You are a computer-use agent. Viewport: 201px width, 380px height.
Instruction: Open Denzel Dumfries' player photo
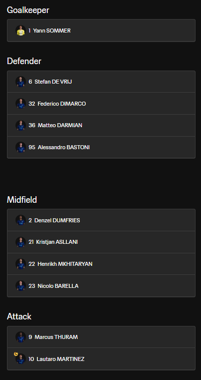pos(21,220)
